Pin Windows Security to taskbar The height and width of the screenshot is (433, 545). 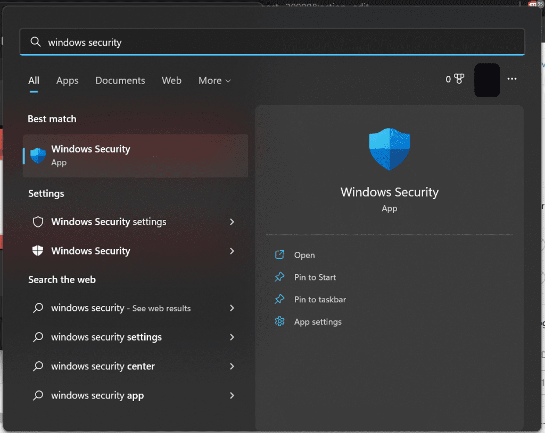click(x=319, y=299)
